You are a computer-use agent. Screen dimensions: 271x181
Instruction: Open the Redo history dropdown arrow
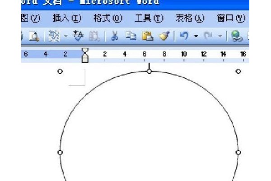click(220, 36)
